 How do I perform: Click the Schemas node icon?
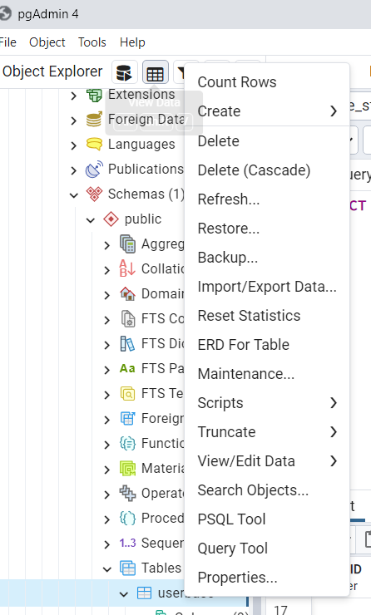[94, 194]
